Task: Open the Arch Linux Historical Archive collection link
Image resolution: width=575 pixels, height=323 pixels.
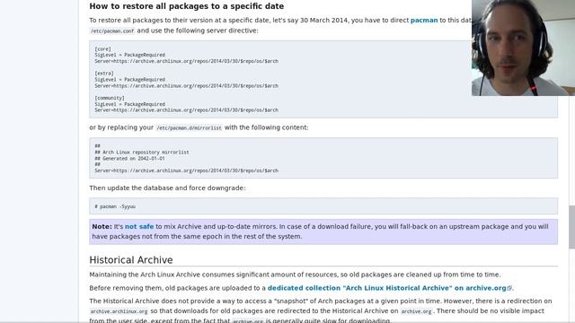Action: (386, 288)
